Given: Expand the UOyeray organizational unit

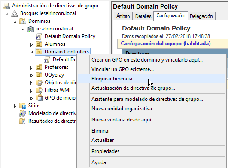Looking at the screenshot, I should [31, 75].
